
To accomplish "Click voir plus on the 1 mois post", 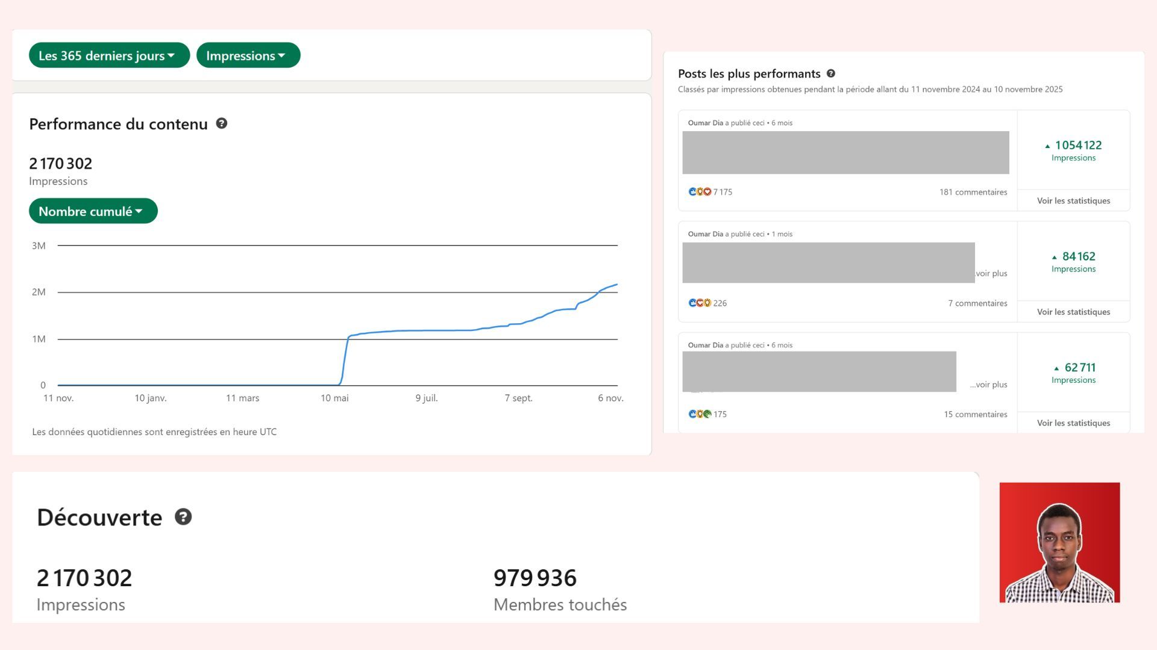I will point(991,273).
